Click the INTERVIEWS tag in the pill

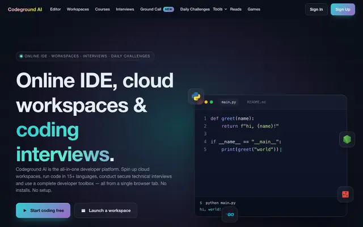tap(95, 56)
